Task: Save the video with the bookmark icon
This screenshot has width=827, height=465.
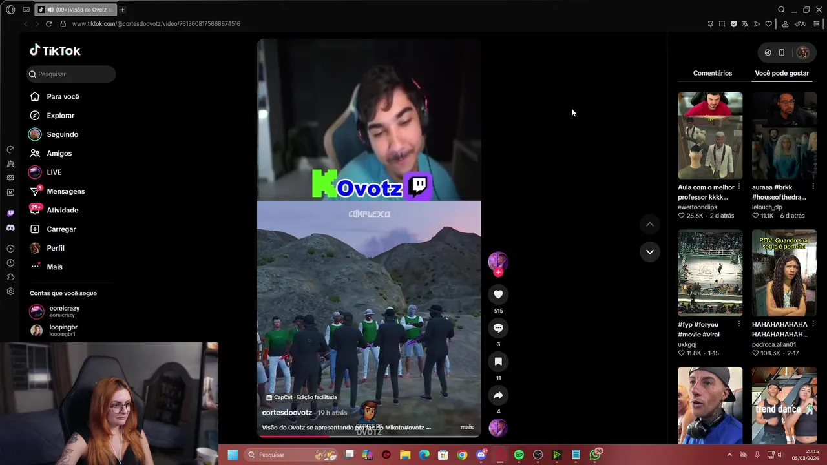Action: click(x=498, y=362)
